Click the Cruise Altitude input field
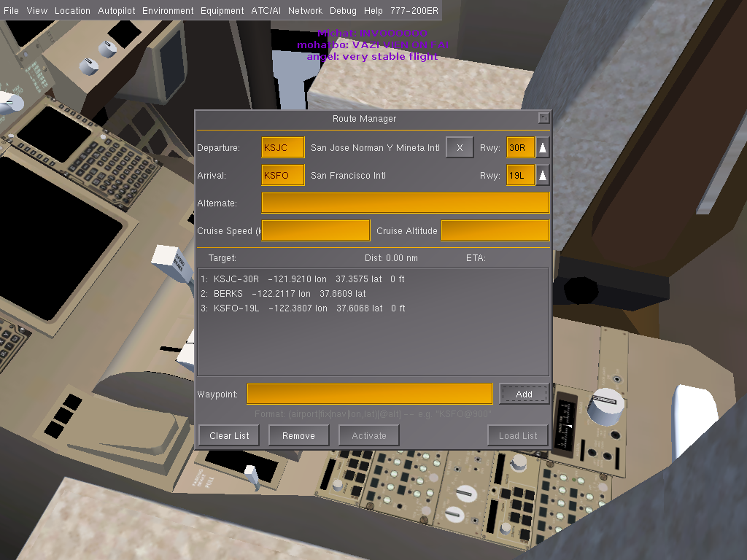Screen dimensions: 747x560 pos(495,230)
